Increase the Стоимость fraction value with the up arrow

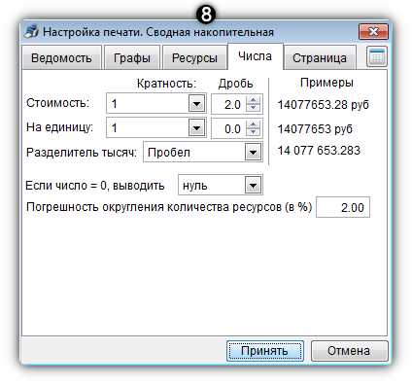point(253,100)
